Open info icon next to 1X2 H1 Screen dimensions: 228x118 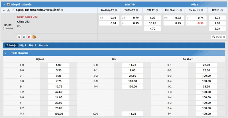coord(222,10)
